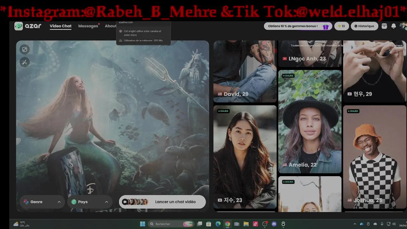The image size is (407, 229).
Task: Open the Messages tab
Action: click(88, 26)
